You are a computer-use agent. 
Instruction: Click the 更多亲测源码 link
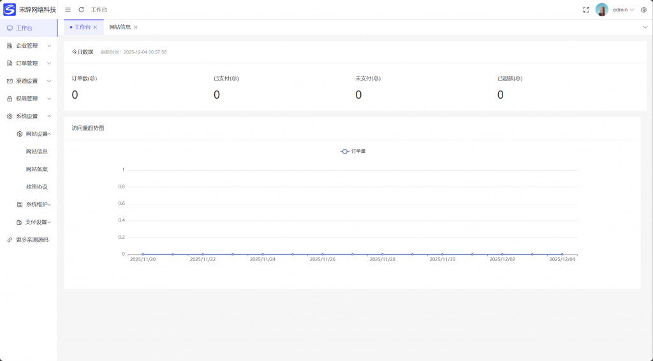click(x=32, y=240)
